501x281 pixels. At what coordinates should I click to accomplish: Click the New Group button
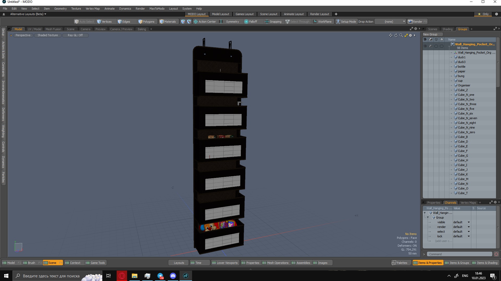[x=432, y=34]
